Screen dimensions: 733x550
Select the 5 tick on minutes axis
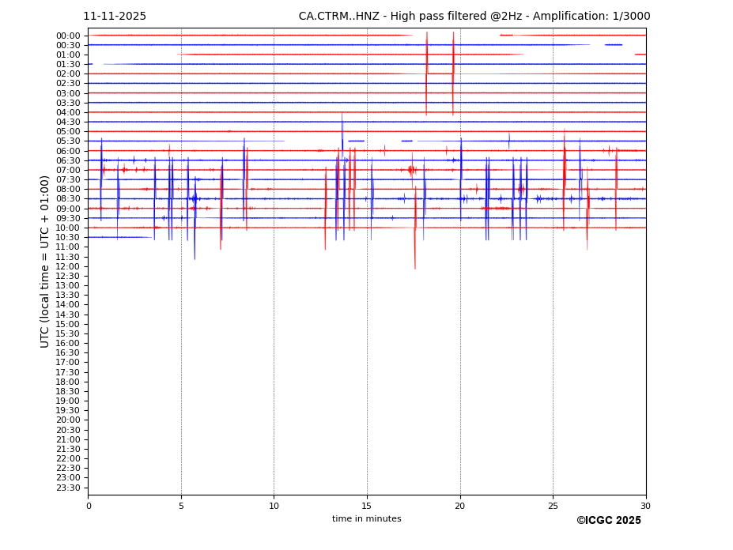click(181, 506)
